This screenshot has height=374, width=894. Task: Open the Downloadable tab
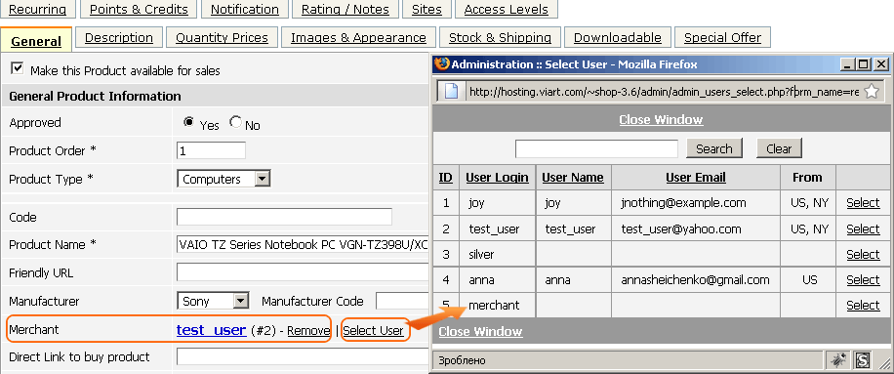pyautogui.click(x=618, y=38)
